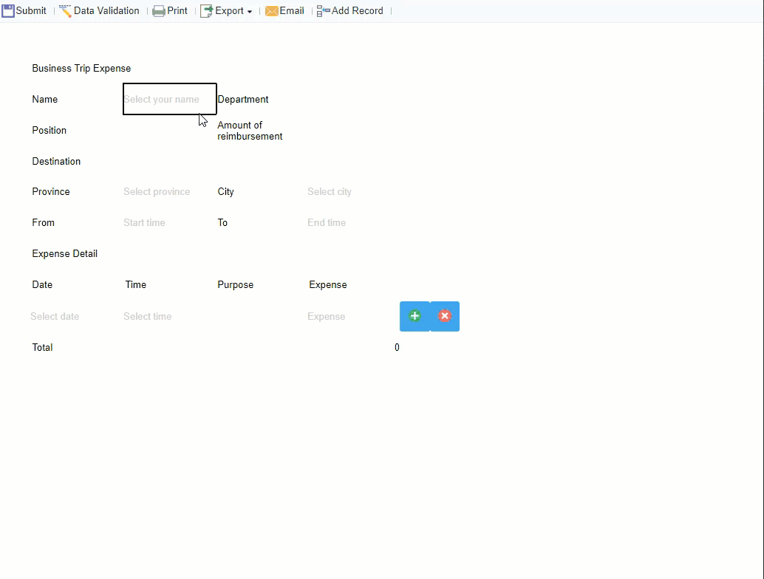Focus the Expense amount field
Viewport: 764px width, 579px height.
point(326,316)
